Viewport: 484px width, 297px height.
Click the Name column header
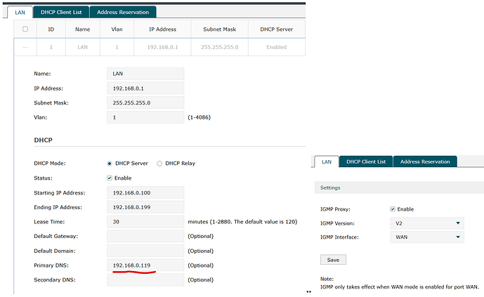(82, 29)
